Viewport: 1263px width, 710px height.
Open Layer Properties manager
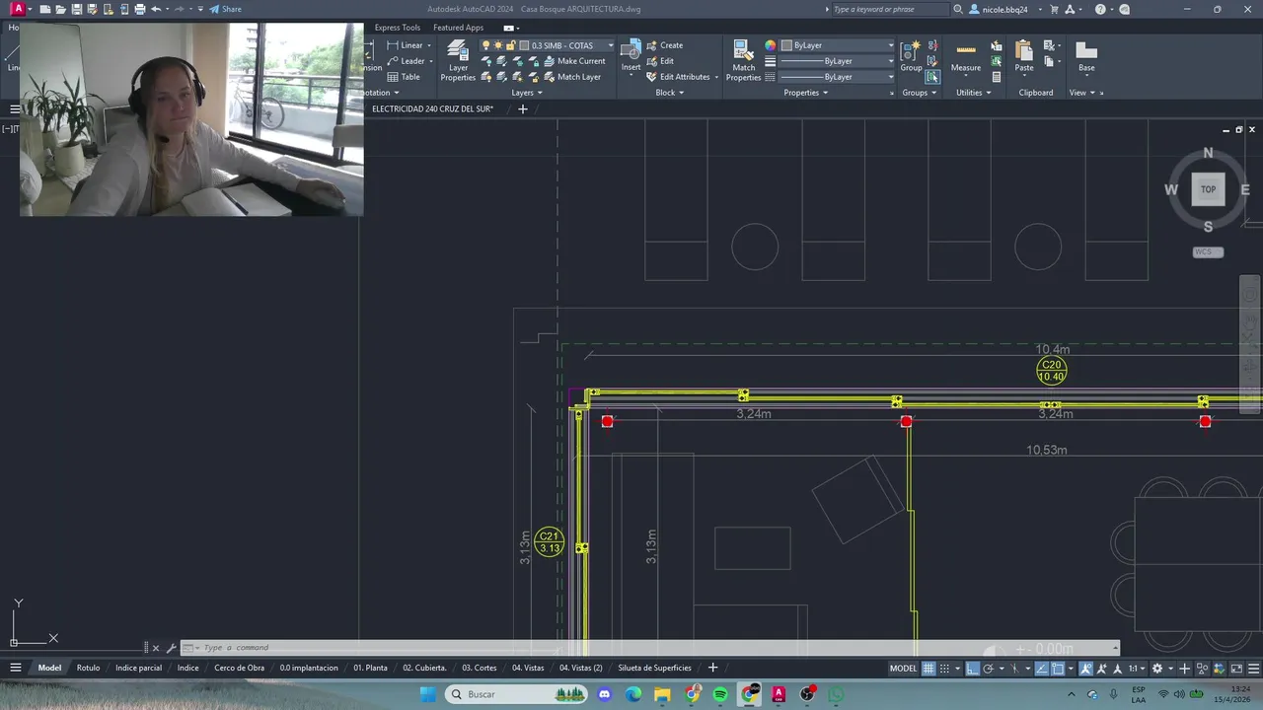click(458, 61)
